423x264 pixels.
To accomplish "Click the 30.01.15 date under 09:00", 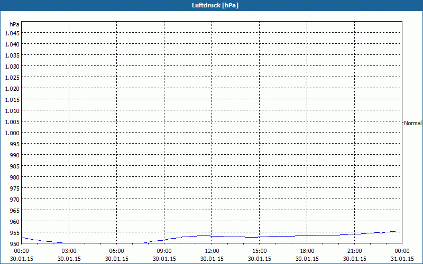I will (164, 259).
